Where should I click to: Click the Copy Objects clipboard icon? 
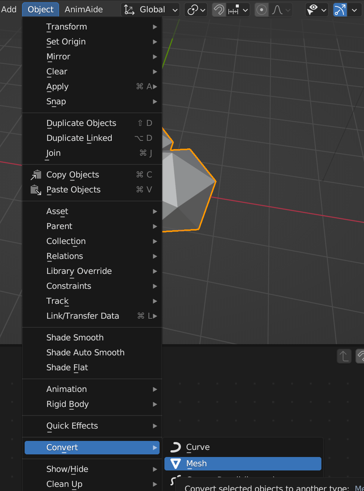(36, 175)
